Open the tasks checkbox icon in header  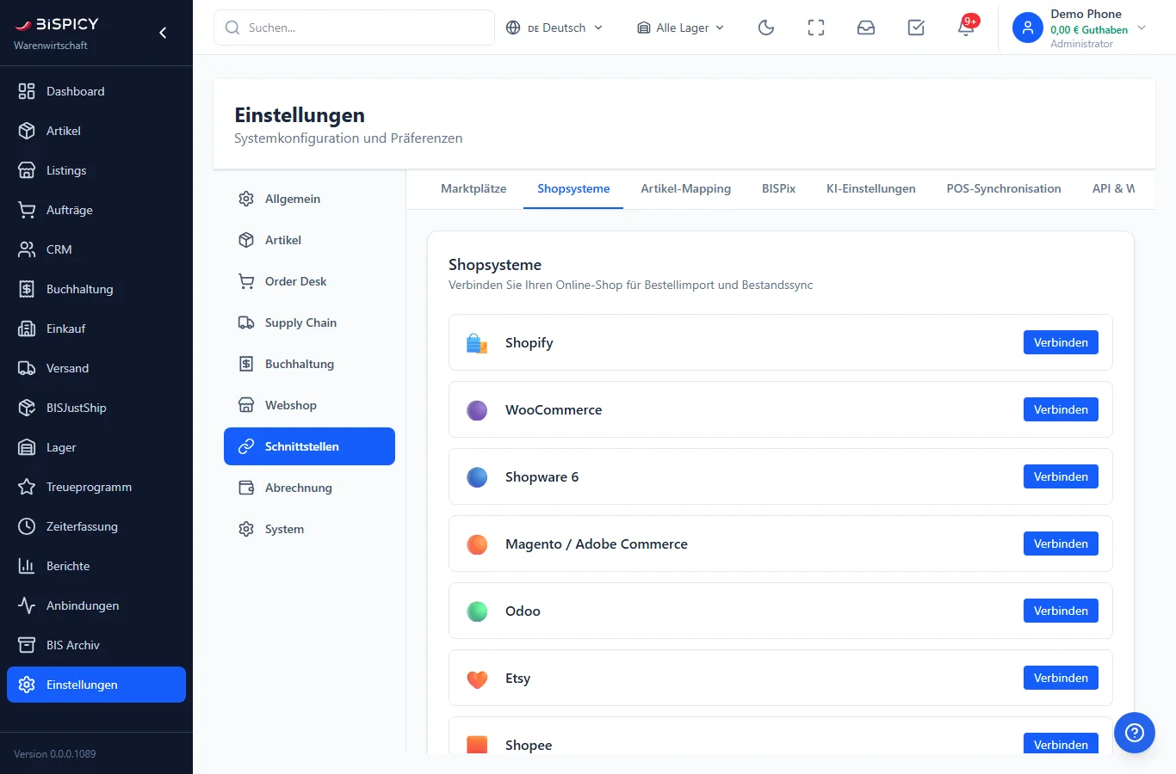916,28
